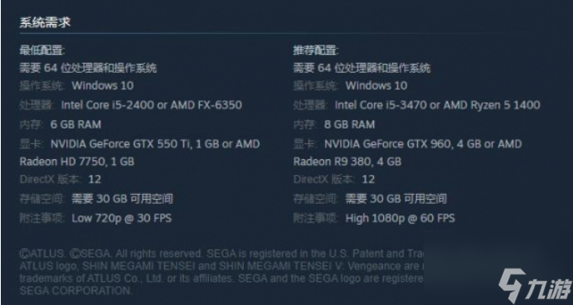
Task: Click the 8 GB RAM recommended memory line
Action: (334, 124)
